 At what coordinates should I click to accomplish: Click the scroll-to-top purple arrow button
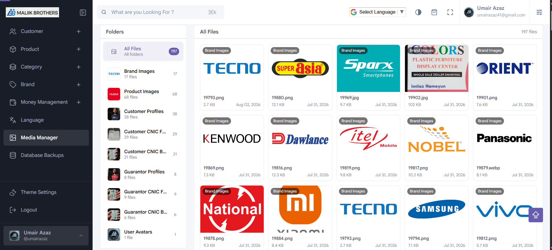(536, 215)
